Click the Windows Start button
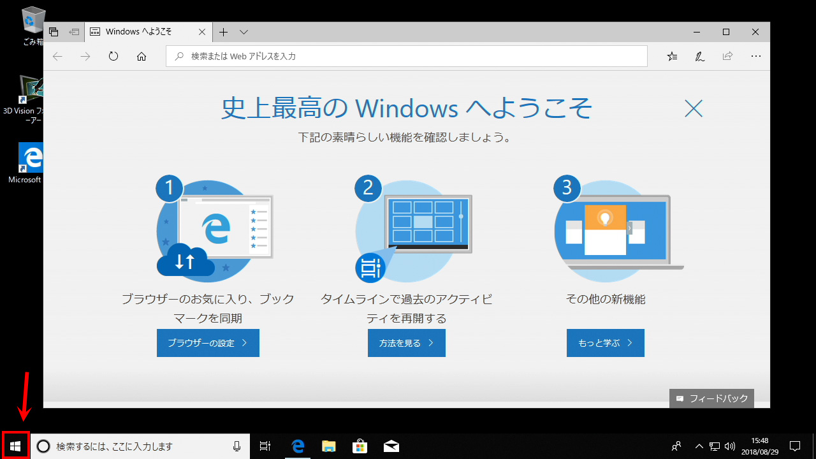816x459 pixels. tap(15, 446)
